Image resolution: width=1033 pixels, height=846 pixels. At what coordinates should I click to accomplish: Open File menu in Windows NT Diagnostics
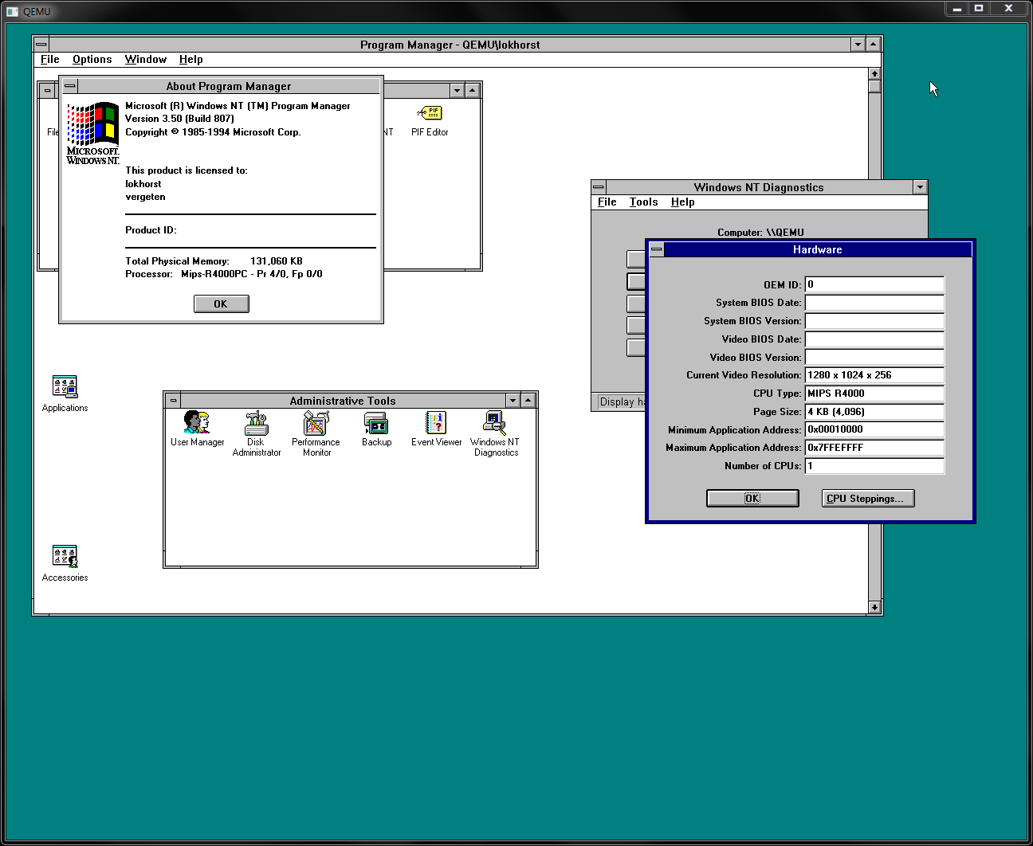pyautogui.click(x=607, y=202)
